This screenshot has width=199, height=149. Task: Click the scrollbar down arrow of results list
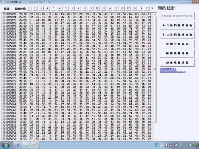155,139
